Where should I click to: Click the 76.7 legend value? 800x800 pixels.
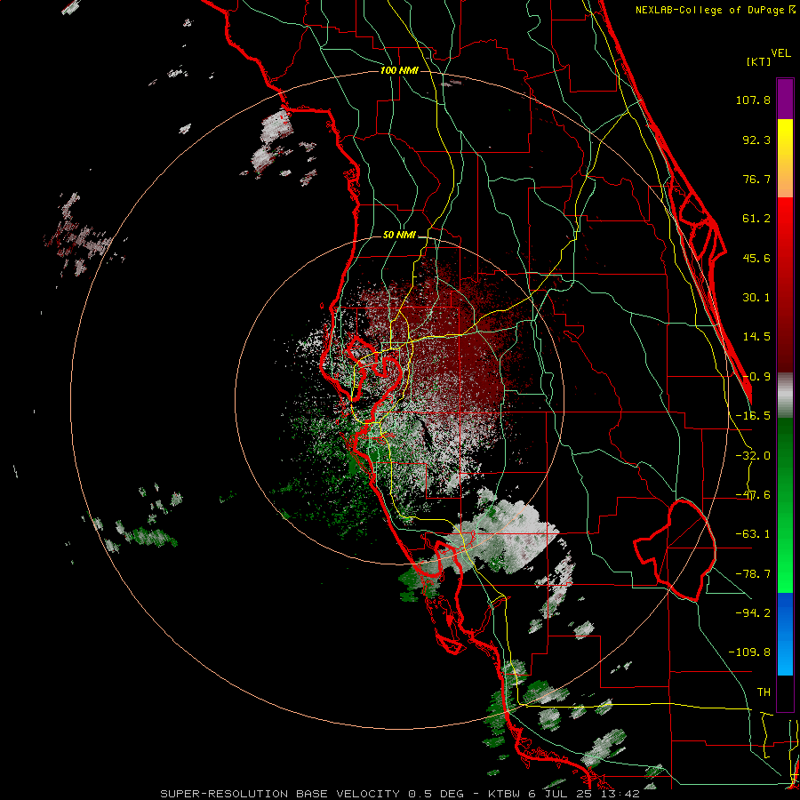click(x=756, y=179)
